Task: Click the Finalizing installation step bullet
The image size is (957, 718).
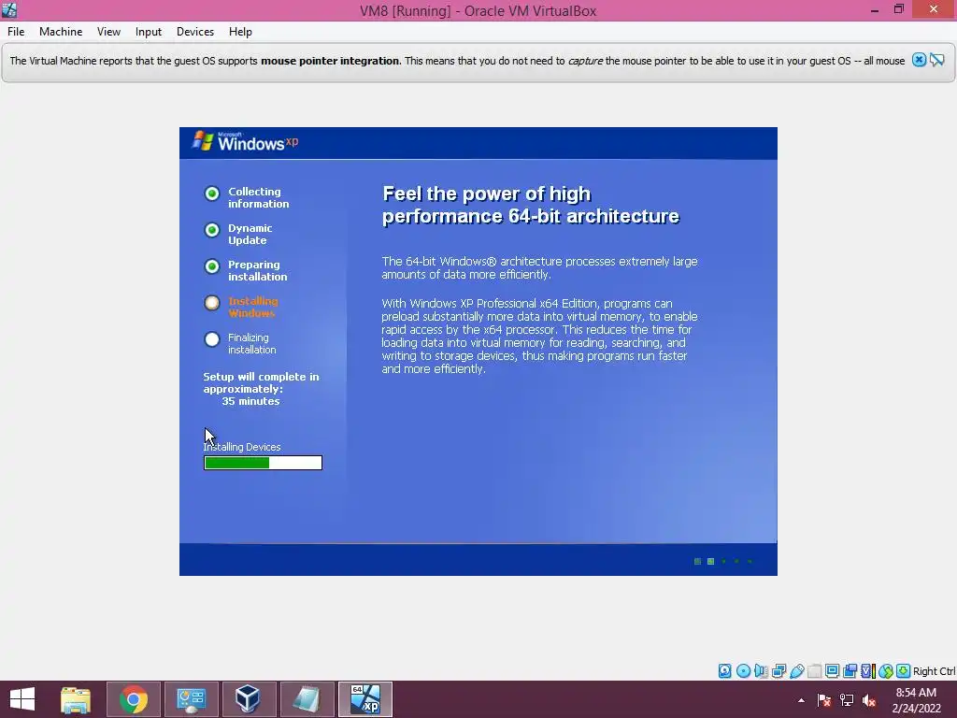Action: (212, 339)
